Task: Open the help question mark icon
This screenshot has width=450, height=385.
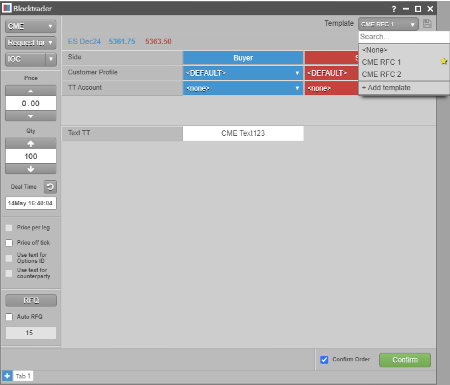Action: 394,9
